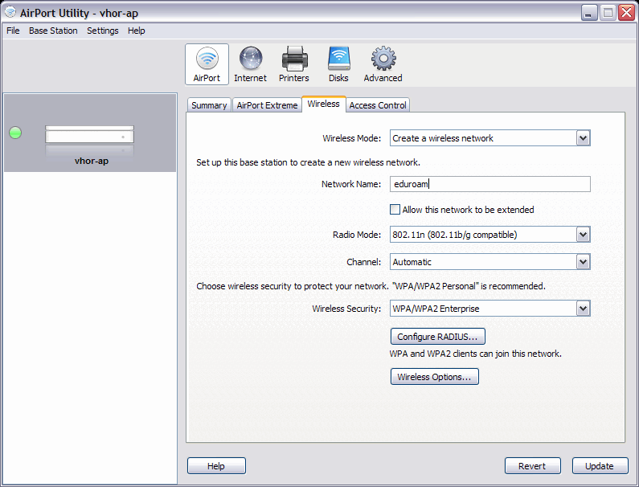
Task: Open the Printers settings icon
Action: point(294,64)
